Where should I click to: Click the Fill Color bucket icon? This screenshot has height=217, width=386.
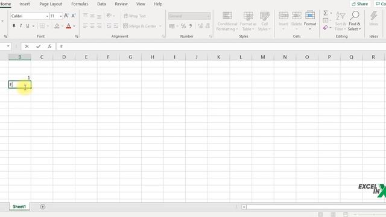point(57,26)
